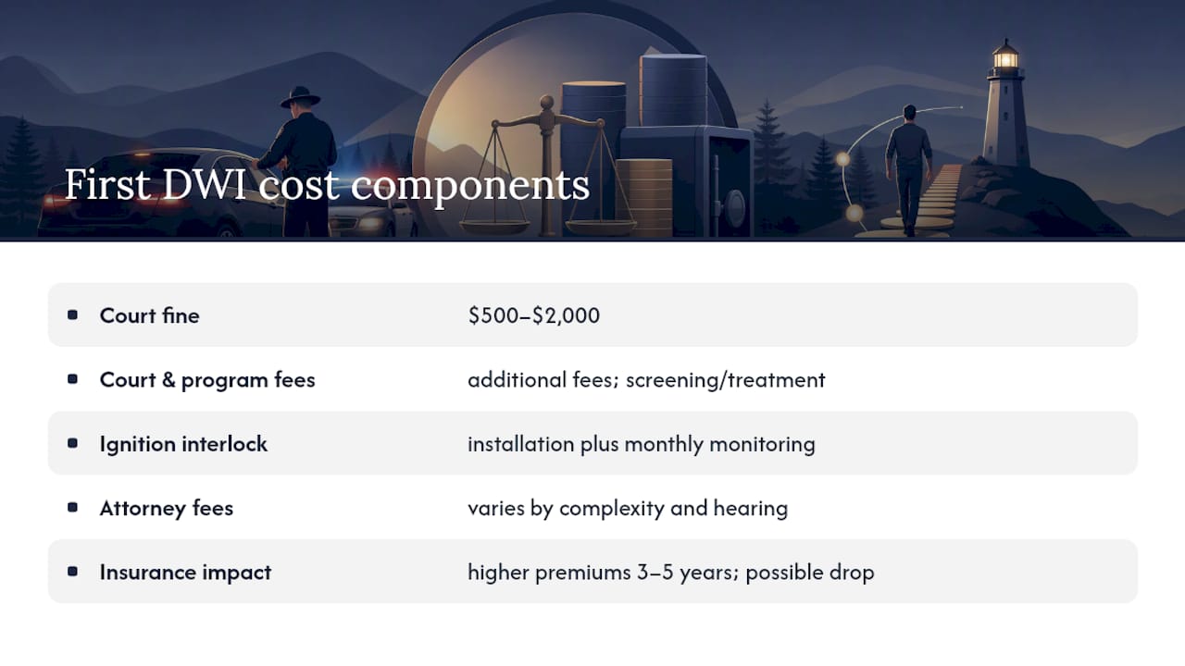The height and width of the screenshot is (666, 1185).
Task: Select 'additional fees; screening/treatment' text
Action: tap(646, 380)
